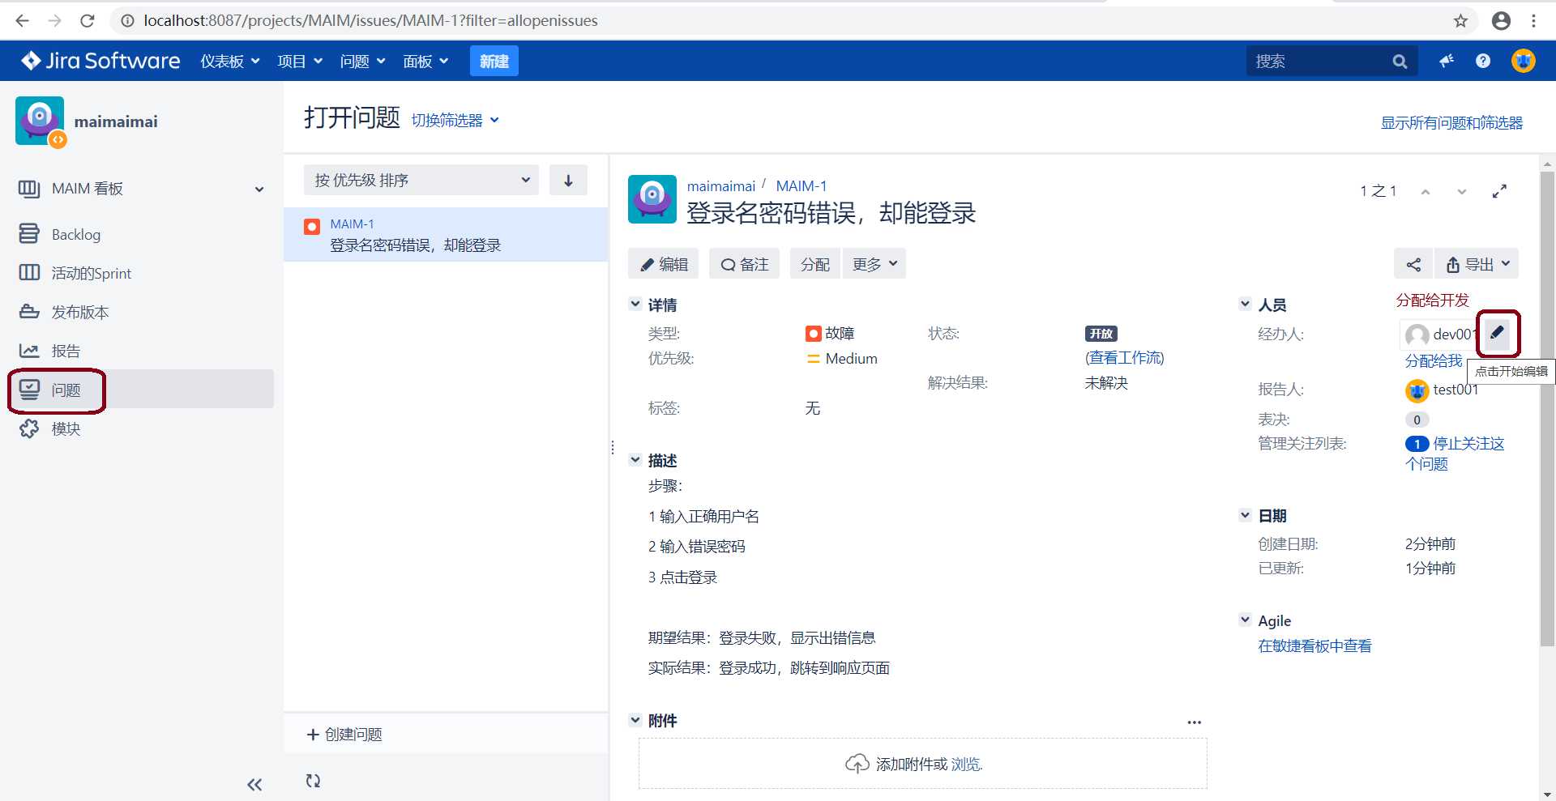The image size is (1556, 801).
Task: Click the 分配给我 assign to me link
Action: 1433,361
